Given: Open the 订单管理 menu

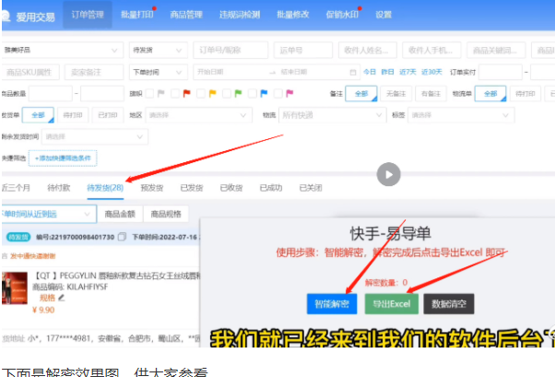Looking at the screenshot, I should tap(88, 15).
